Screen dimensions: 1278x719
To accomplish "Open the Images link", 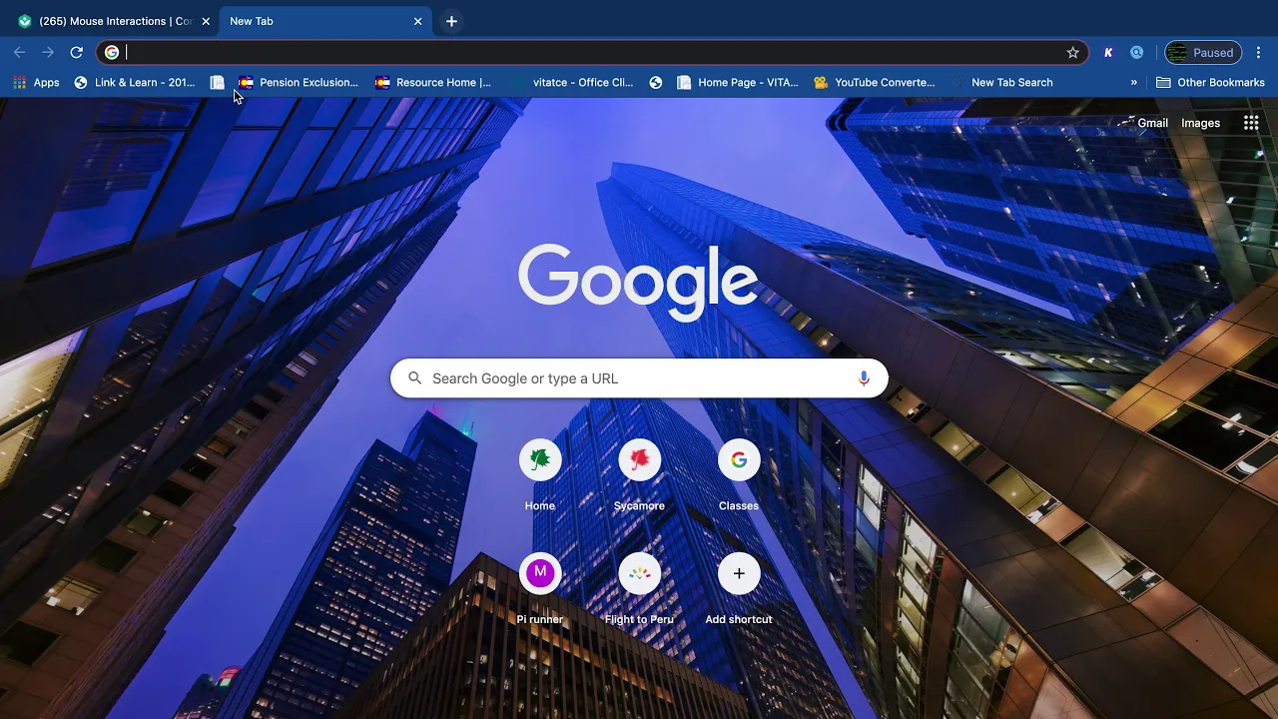I will point(1200,123).
